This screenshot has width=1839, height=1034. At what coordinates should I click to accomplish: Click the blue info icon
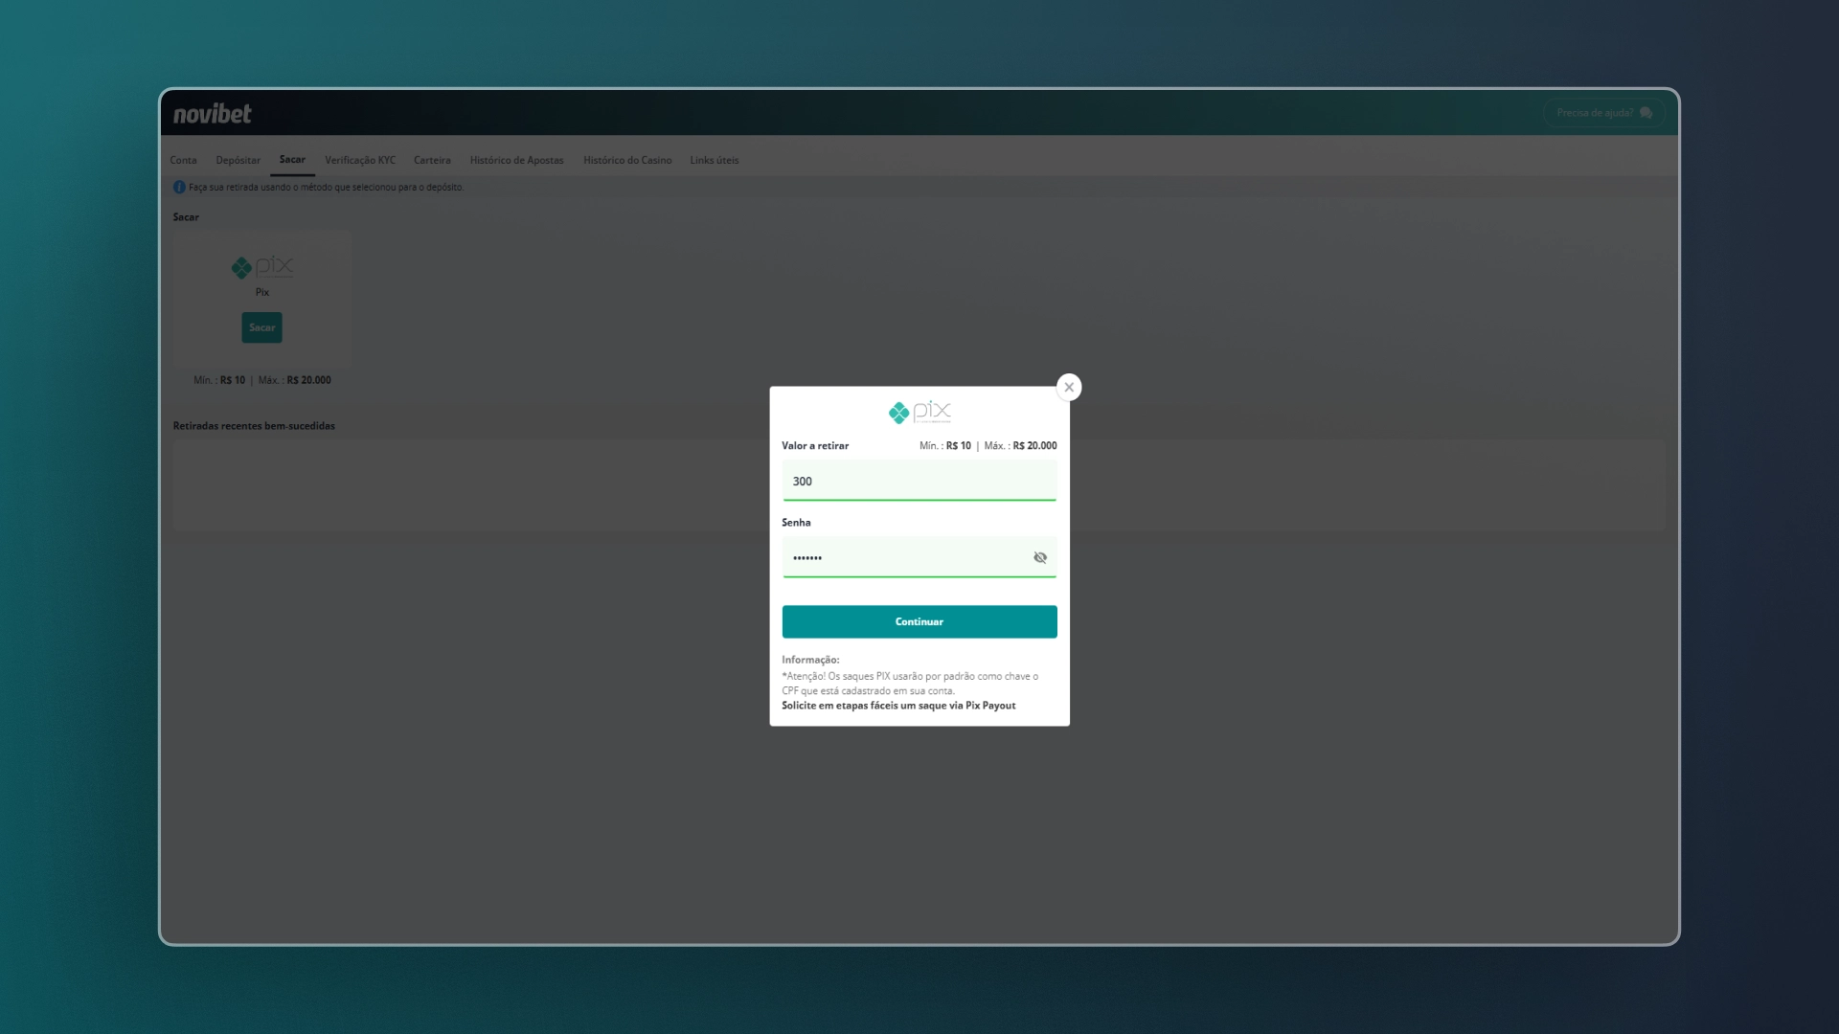pos(179,188)
